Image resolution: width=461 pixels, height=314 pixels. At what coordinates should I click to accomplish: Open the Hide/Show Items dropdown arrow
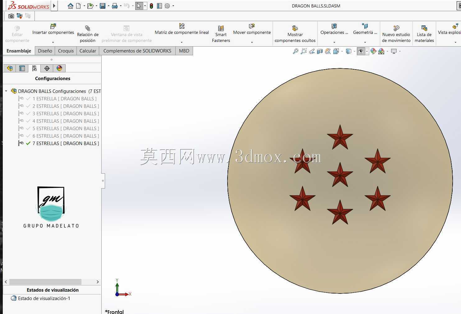tap(367, 51)
